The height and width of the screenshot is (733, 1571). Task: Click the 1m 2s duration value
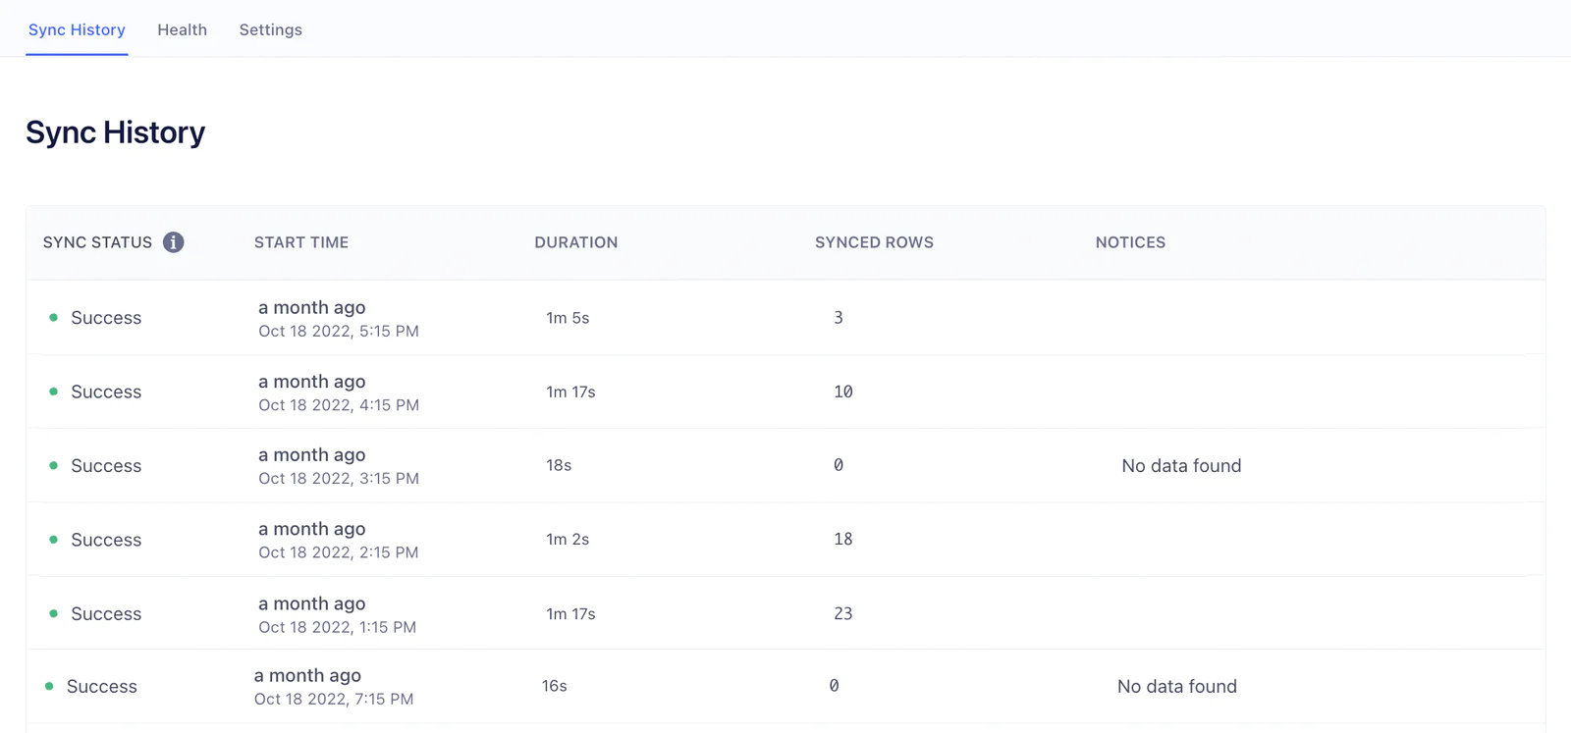(568, 540)
